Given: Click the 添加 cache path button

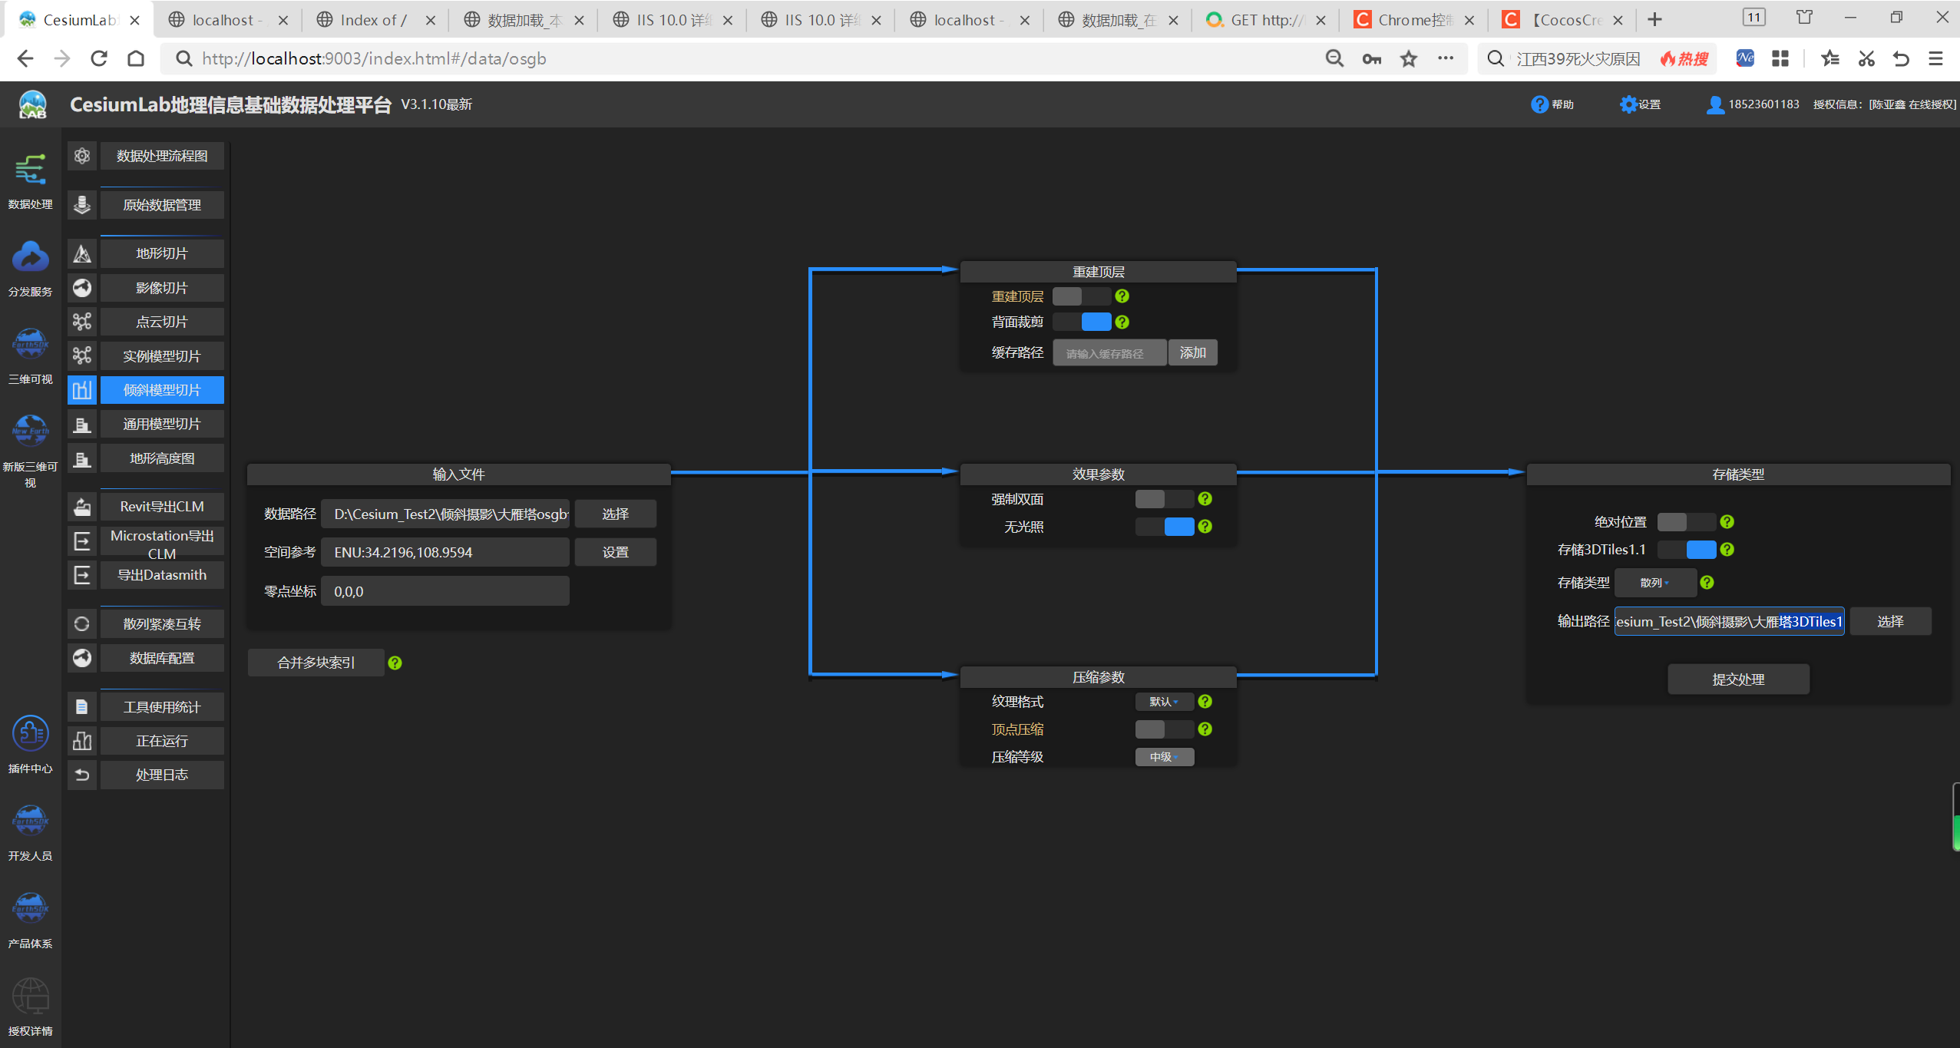Looking at the screenshot, I should tap(1192, 352).
